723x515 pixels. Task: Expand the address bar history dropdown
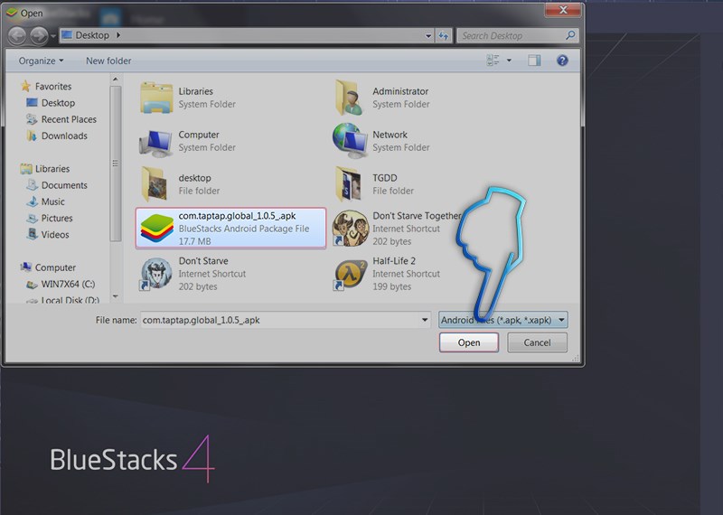tap(428, 35)
